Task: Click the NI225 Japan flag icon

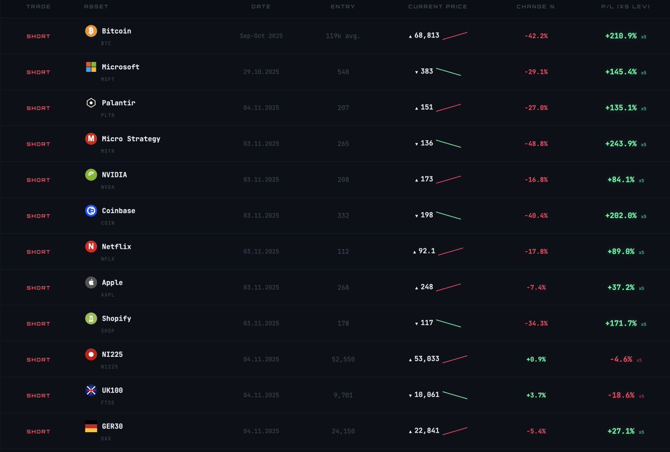Action: pyautogui.click(x=91, y=354)
